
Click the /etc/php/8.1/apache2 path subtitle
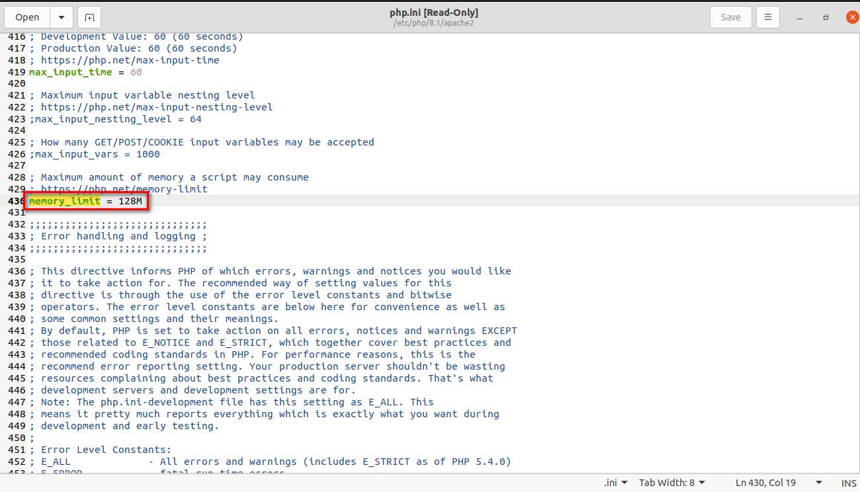pos(433,23)
